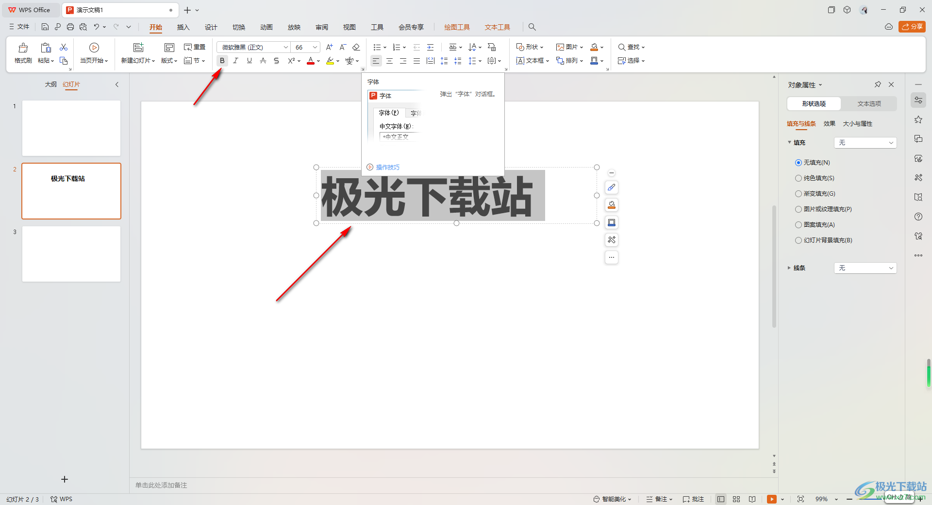Decrease font size icon
This screenshot has width=932, height=505.
click(x=343, y=47)
